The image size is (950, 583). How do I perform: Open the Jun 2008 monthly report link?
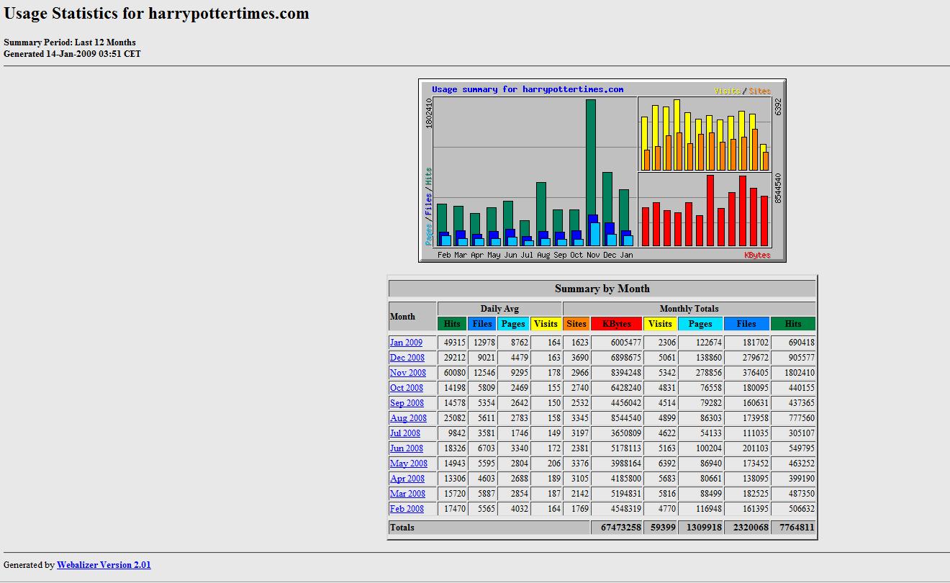pyautogui.click(x=407, y=448)
